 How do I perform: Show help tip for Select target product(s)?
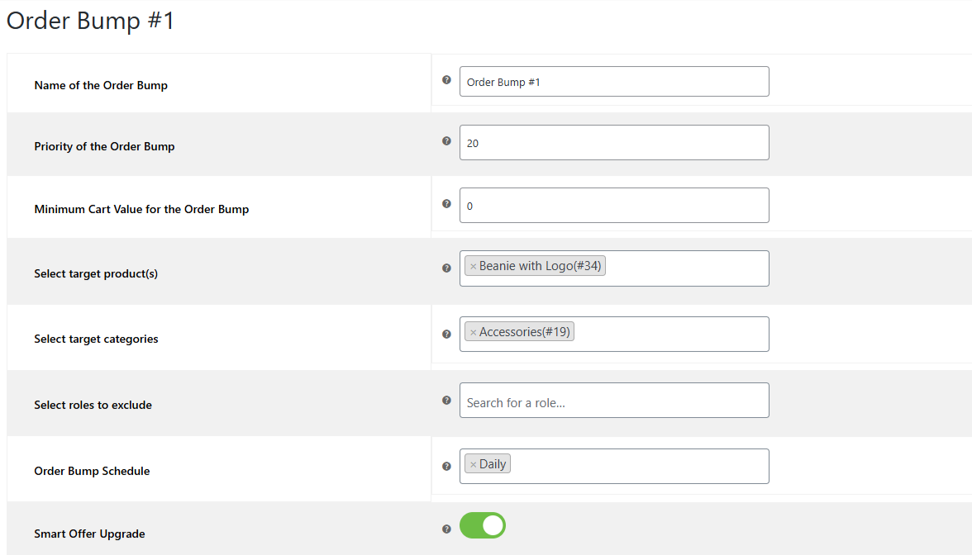(x=446, y=268)
